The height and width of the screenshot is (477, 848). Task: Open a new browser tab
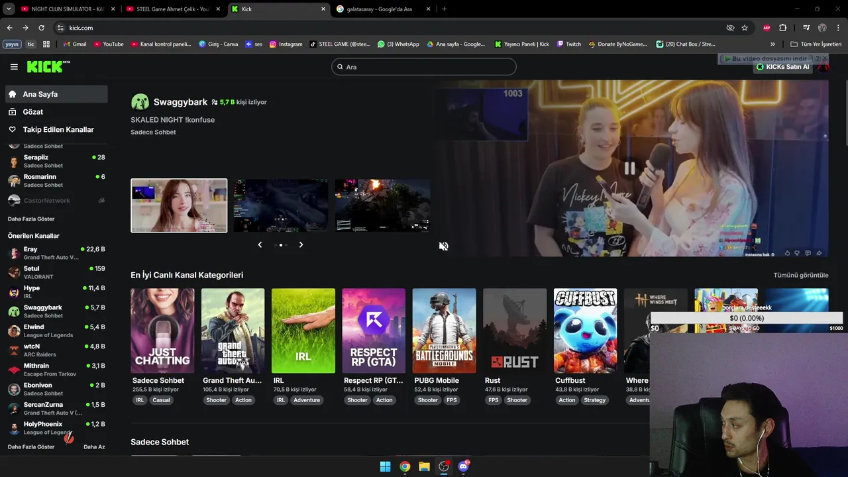[x=444, y=9]
